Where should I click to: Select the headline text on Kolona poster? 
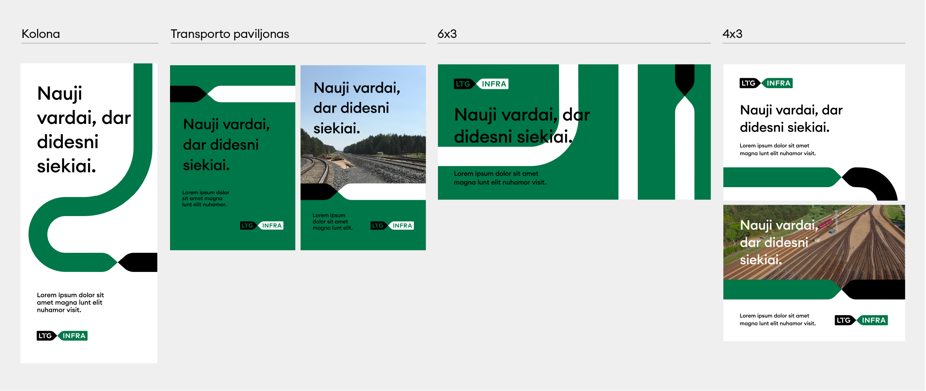(82, 130)
